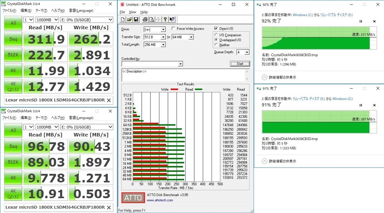Open 編集 menu in bottom CrystalDiskMark
Screen dimensions: 384x213
point(26,118)
